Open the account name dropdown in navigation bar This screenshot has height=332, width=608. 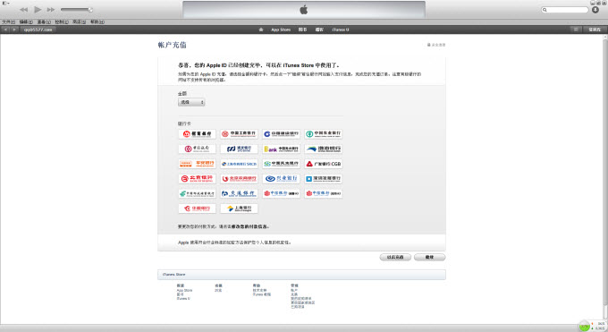[x=38, y=30]
